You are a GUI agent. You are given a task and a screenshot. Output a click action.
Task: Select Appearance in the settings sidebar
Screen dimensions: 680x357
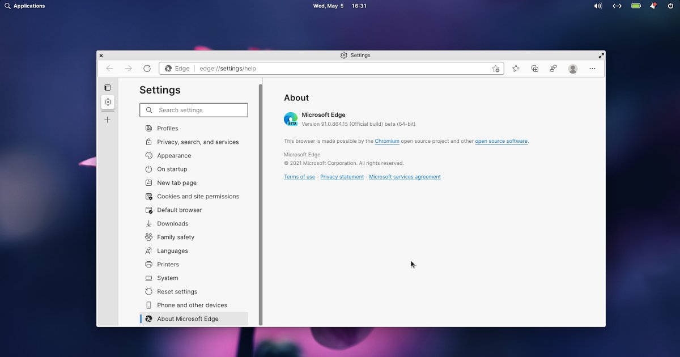[x=174, y=155]
